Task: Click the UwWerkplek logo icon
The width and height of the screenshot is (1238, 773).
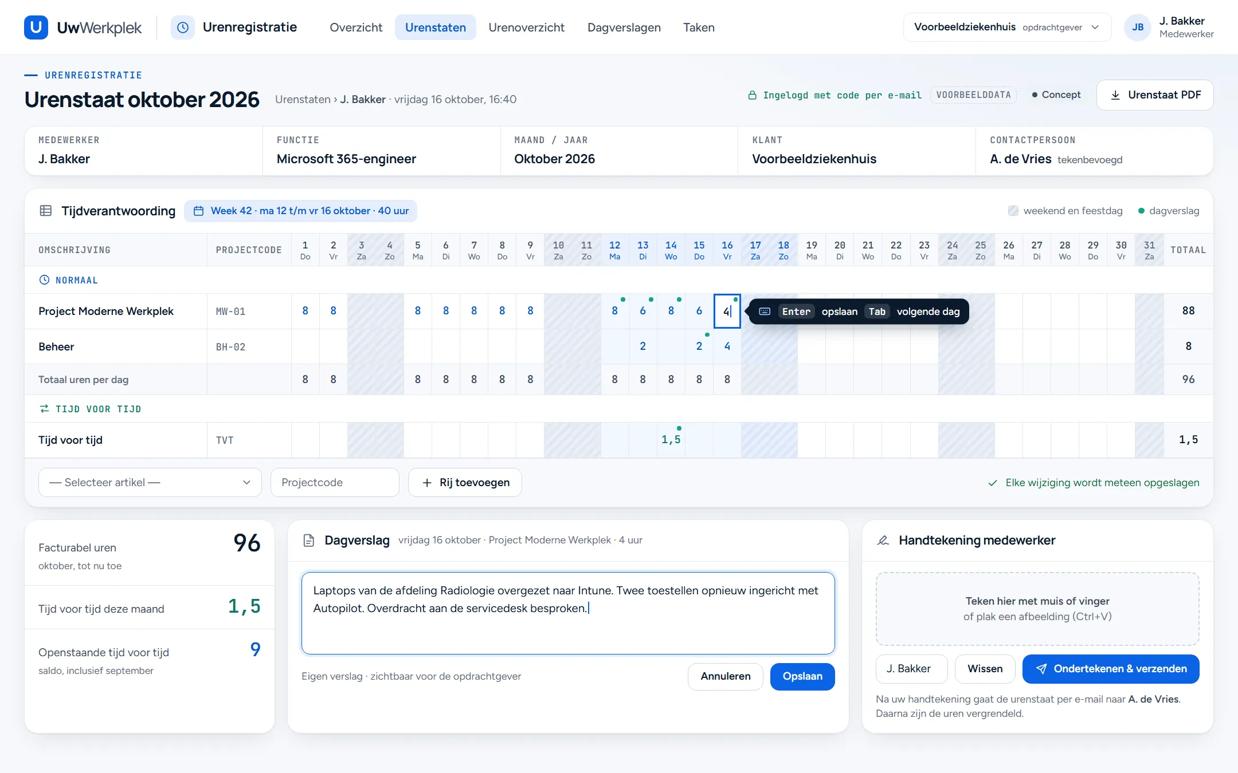Action: point(36,27)
